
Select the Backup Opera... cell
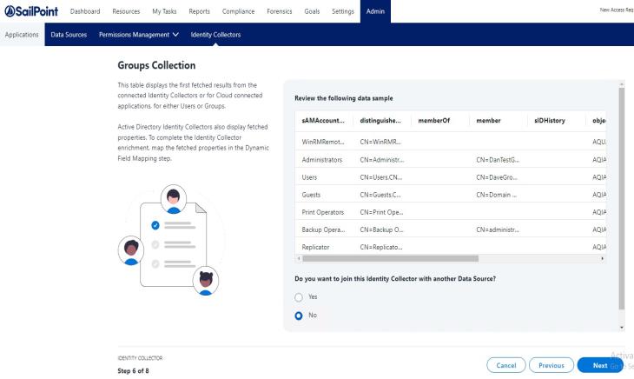coord(323,229)
